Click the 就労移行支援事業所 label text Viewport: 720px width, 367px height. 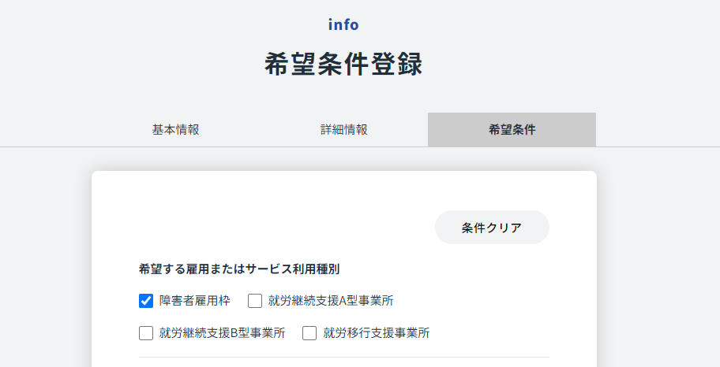(x=376, y=333)
